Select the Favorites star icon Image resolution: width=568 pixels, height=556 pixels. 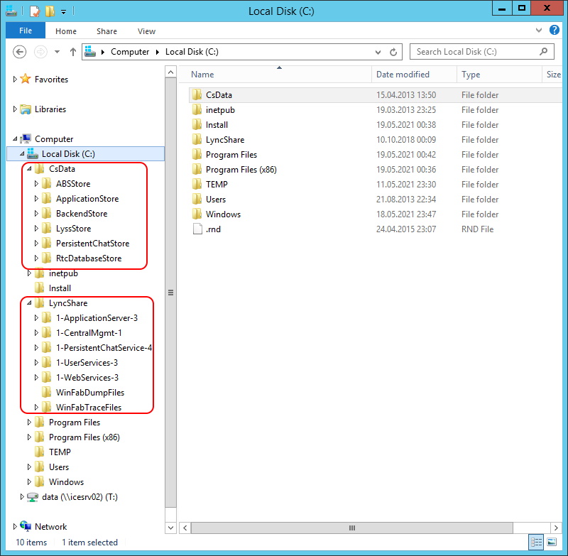click(x=26, y=79)
